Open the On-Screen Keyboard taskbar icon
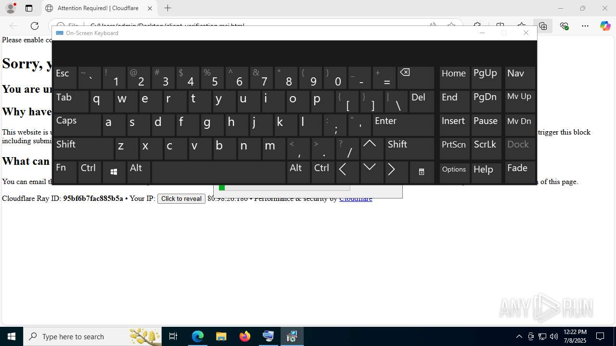The width and height of the screenshot is (616, 346). point(268,336)
